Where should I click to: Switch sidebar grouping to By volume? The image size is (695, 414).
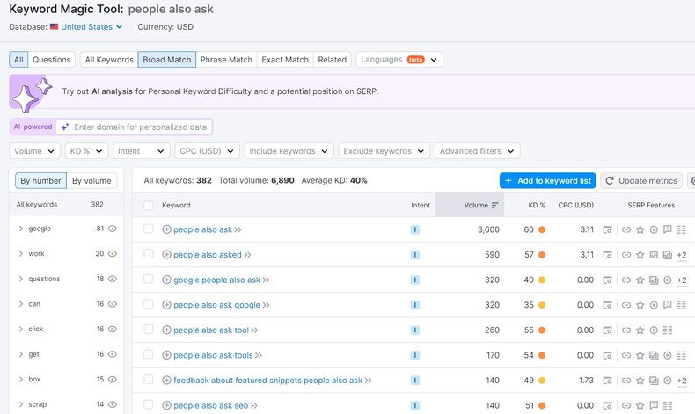point(91,181)
